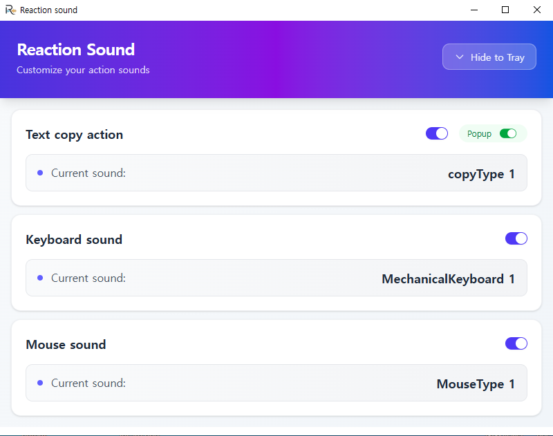The height and width of the screenshot is (436, 553).
Task: Click the blue dot beside copy action's Current sound
Action: pyautogui.click(x=40, y=173)
